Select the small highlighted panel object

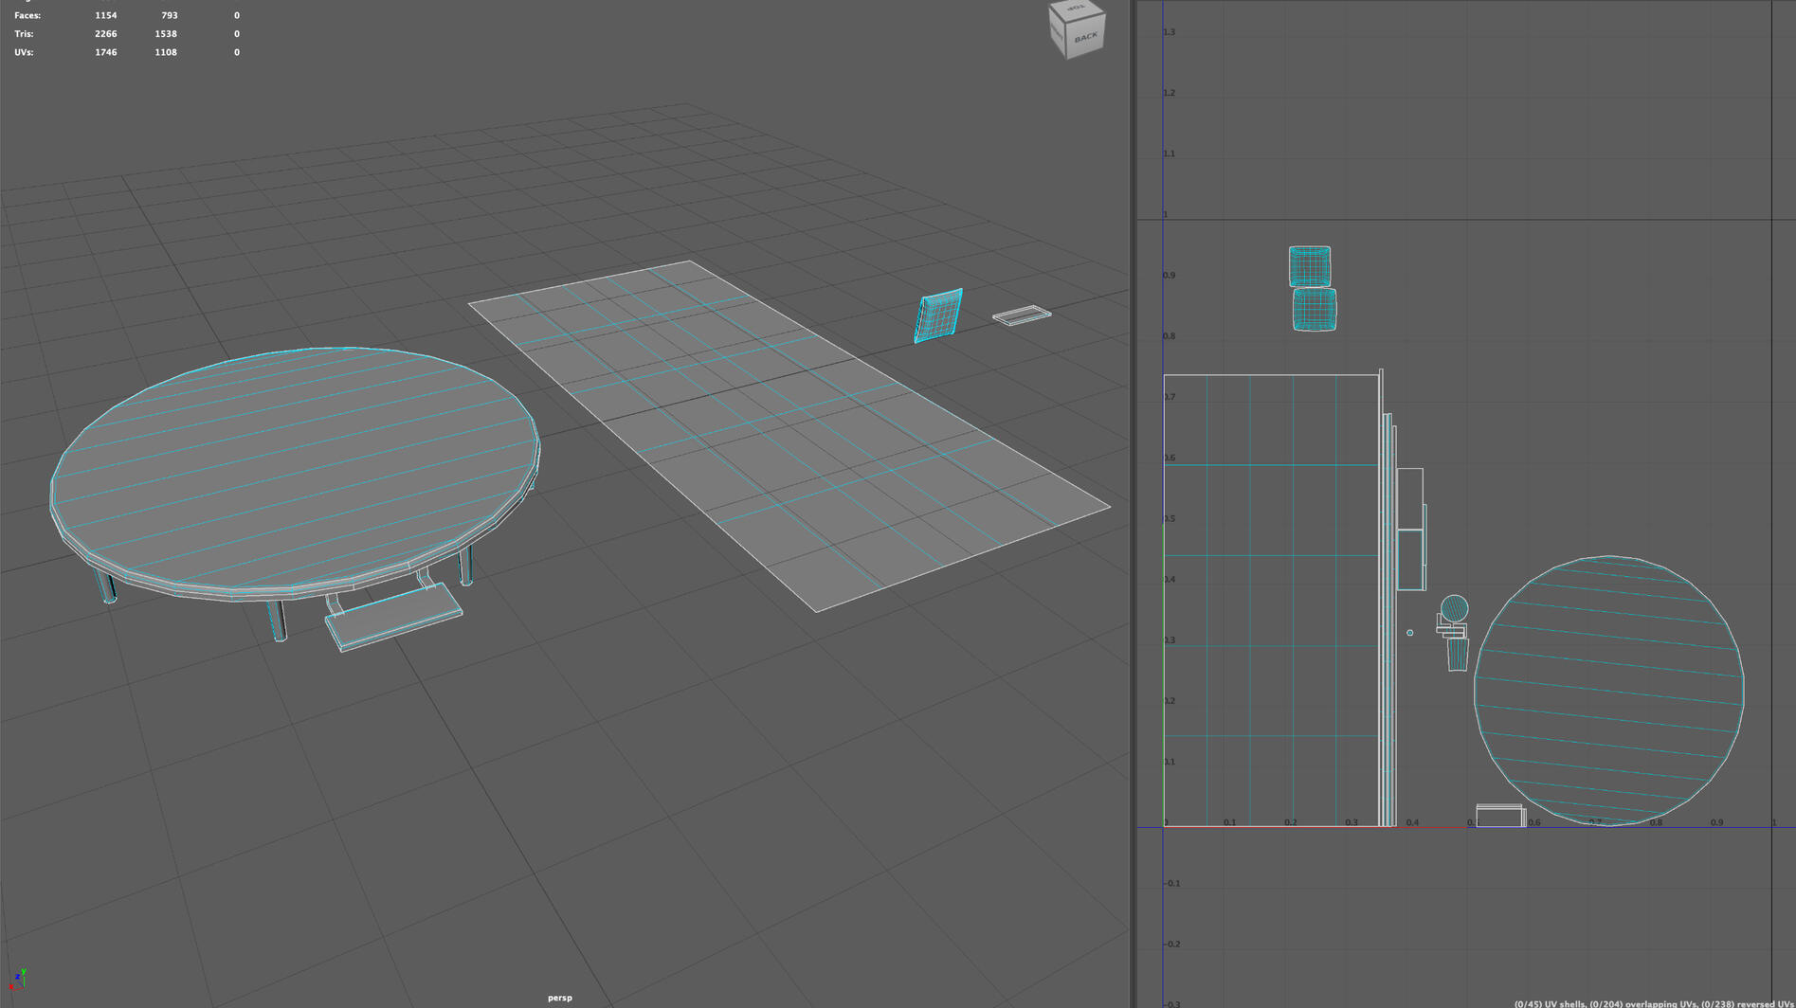click(x=938, y=313)
